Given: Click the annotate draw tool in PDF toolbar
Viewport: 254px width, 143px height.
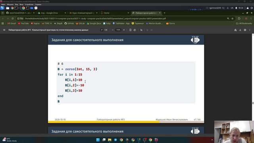Looking at the screenshot, I should (141, 30).
